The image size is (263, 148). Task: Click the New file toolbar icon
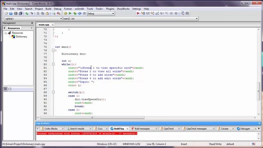tap(6, 14)
